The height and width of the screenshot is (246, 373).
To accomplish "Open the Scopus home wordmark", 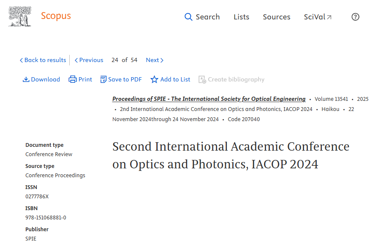I will (x=56, y=16).
